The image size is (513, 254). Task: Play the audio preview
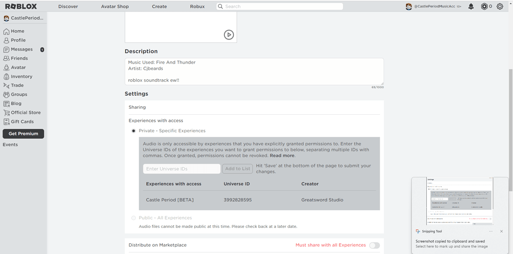tap(228, 35)
